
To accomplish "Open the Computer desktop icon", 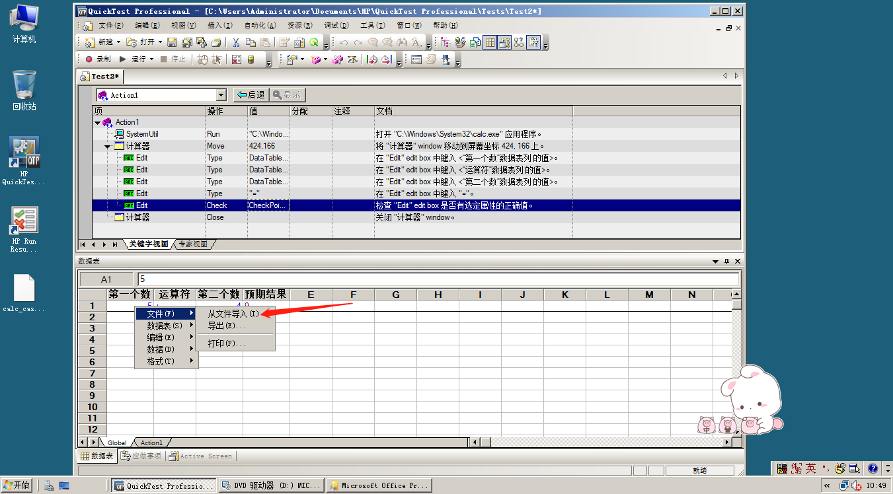I will click(x=24, y=24).
